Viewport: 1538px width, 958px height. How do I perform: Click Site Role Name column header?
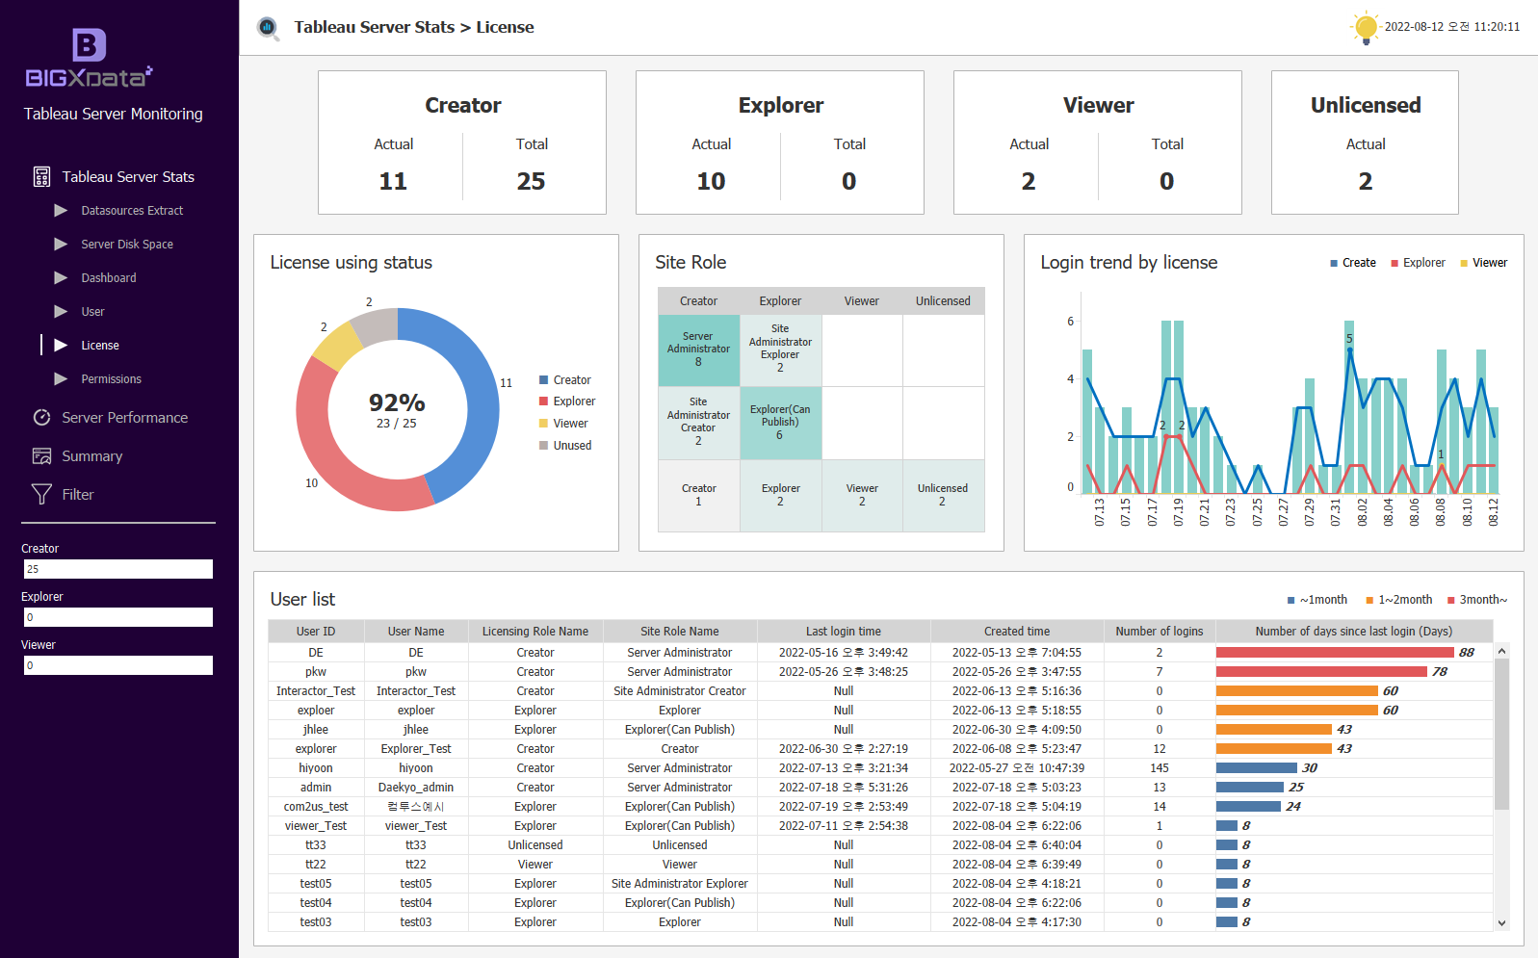point(680,632)
